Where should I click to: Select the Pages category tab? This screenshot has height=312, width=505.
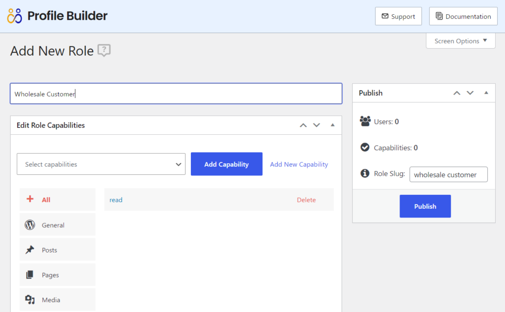(x=58, y=275)
